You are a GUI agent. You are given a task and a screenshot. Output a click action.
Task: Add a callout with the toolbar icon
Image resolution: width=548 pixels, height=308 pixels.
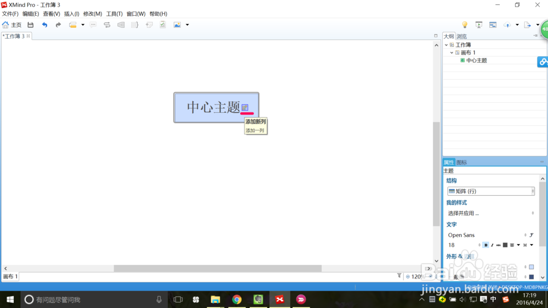pos(93,25)
